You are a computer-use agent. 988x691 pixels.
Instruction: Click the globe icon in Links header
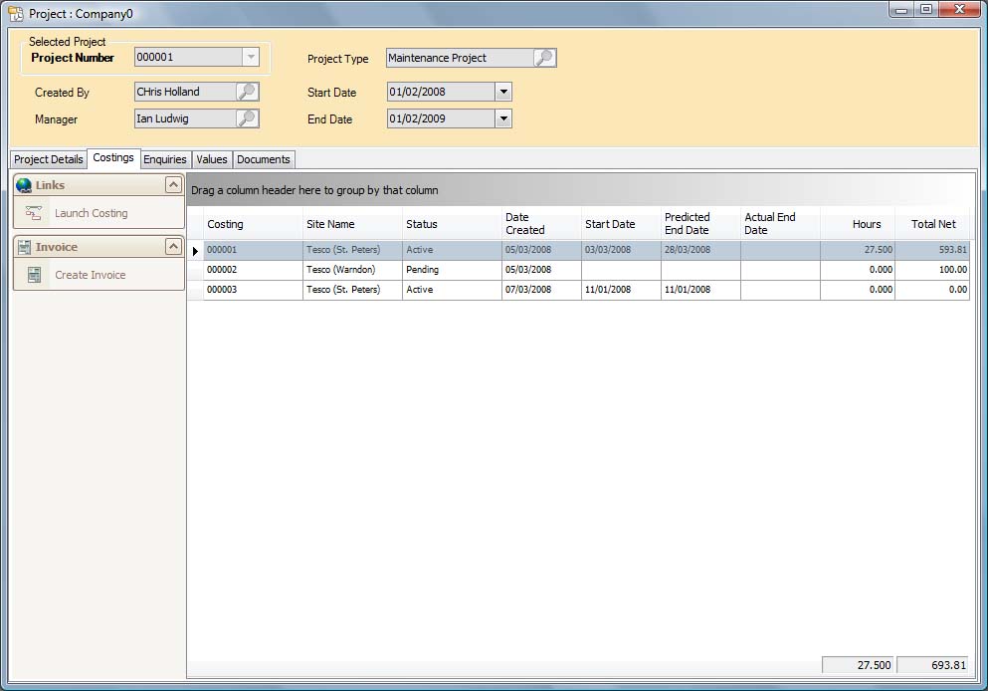(x=24, y=185)
